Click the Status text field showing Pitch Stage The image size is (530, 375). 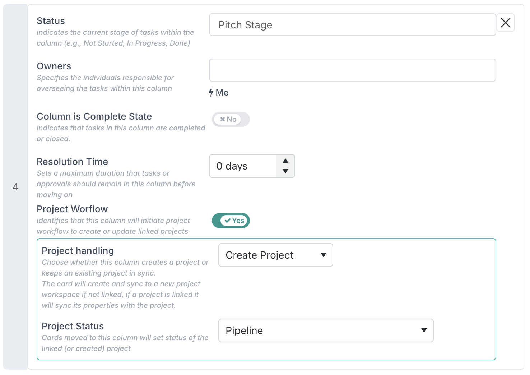[352, 25]
